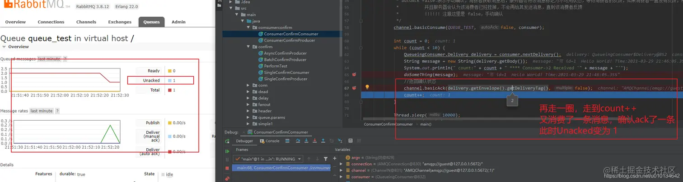The height and width of the screenshot is (182, 683).
Task: Open the RabbitMQ Channels tab
Action: click(x=86, y=22)
